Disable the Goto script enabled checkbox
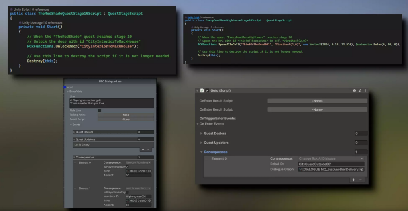Screen dimensions: 408x211 coord(207,91)
